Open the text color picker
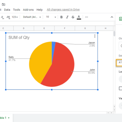 point(79,17)
